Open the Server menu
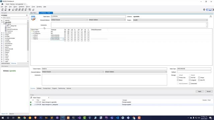214x120 pixels. click(28, 7)
